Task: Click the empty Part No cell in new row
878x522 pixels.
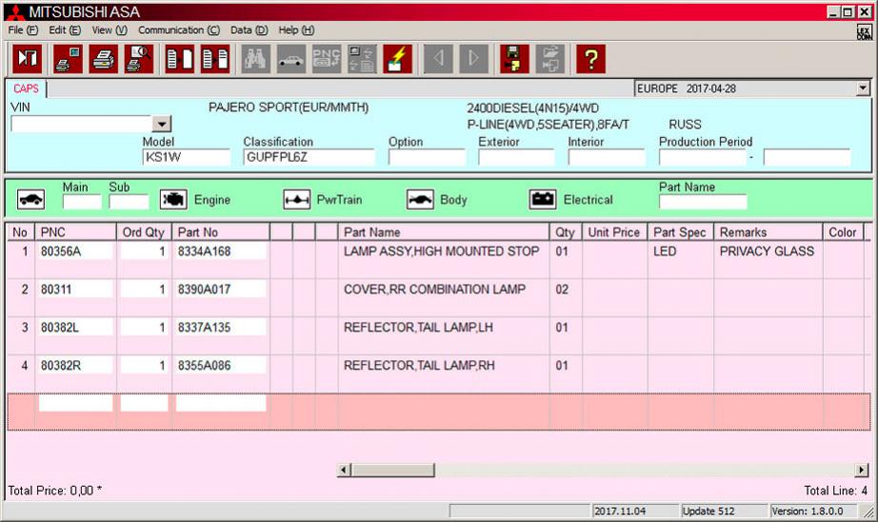Action: 221,403
